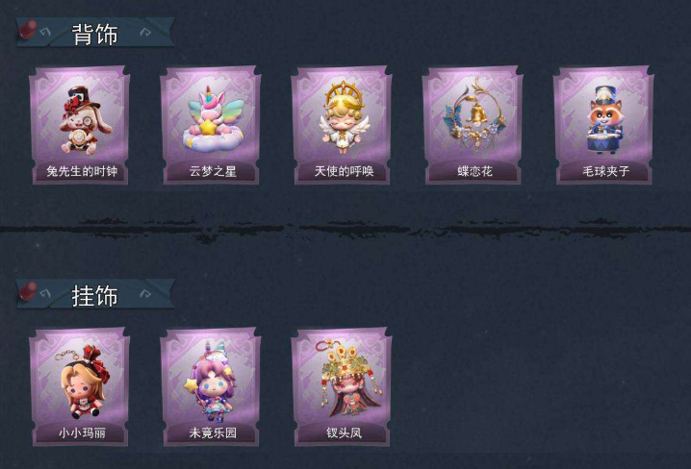Image resolution: width=691 pixels, height=469 pixels.
Task: Select the 小小玛丽 doll pendant card
Action: pos(80,386)
